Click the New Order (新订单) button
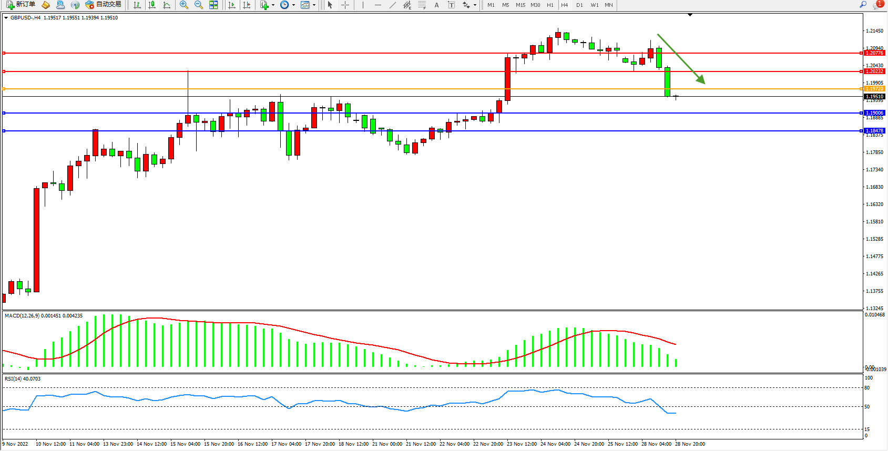The image size is (888, 451). (x=21, y=5)
